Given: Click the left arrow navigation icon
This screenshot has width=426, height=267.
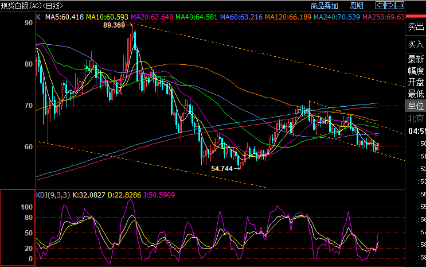Looking at the screenshot, I should (x=380, y=5).
